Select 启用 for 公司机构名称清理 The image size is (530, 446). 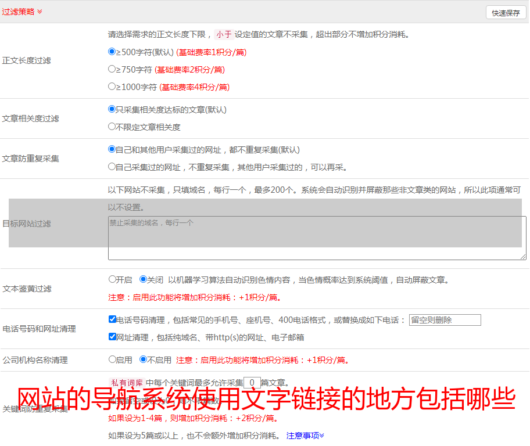(112, 359)
